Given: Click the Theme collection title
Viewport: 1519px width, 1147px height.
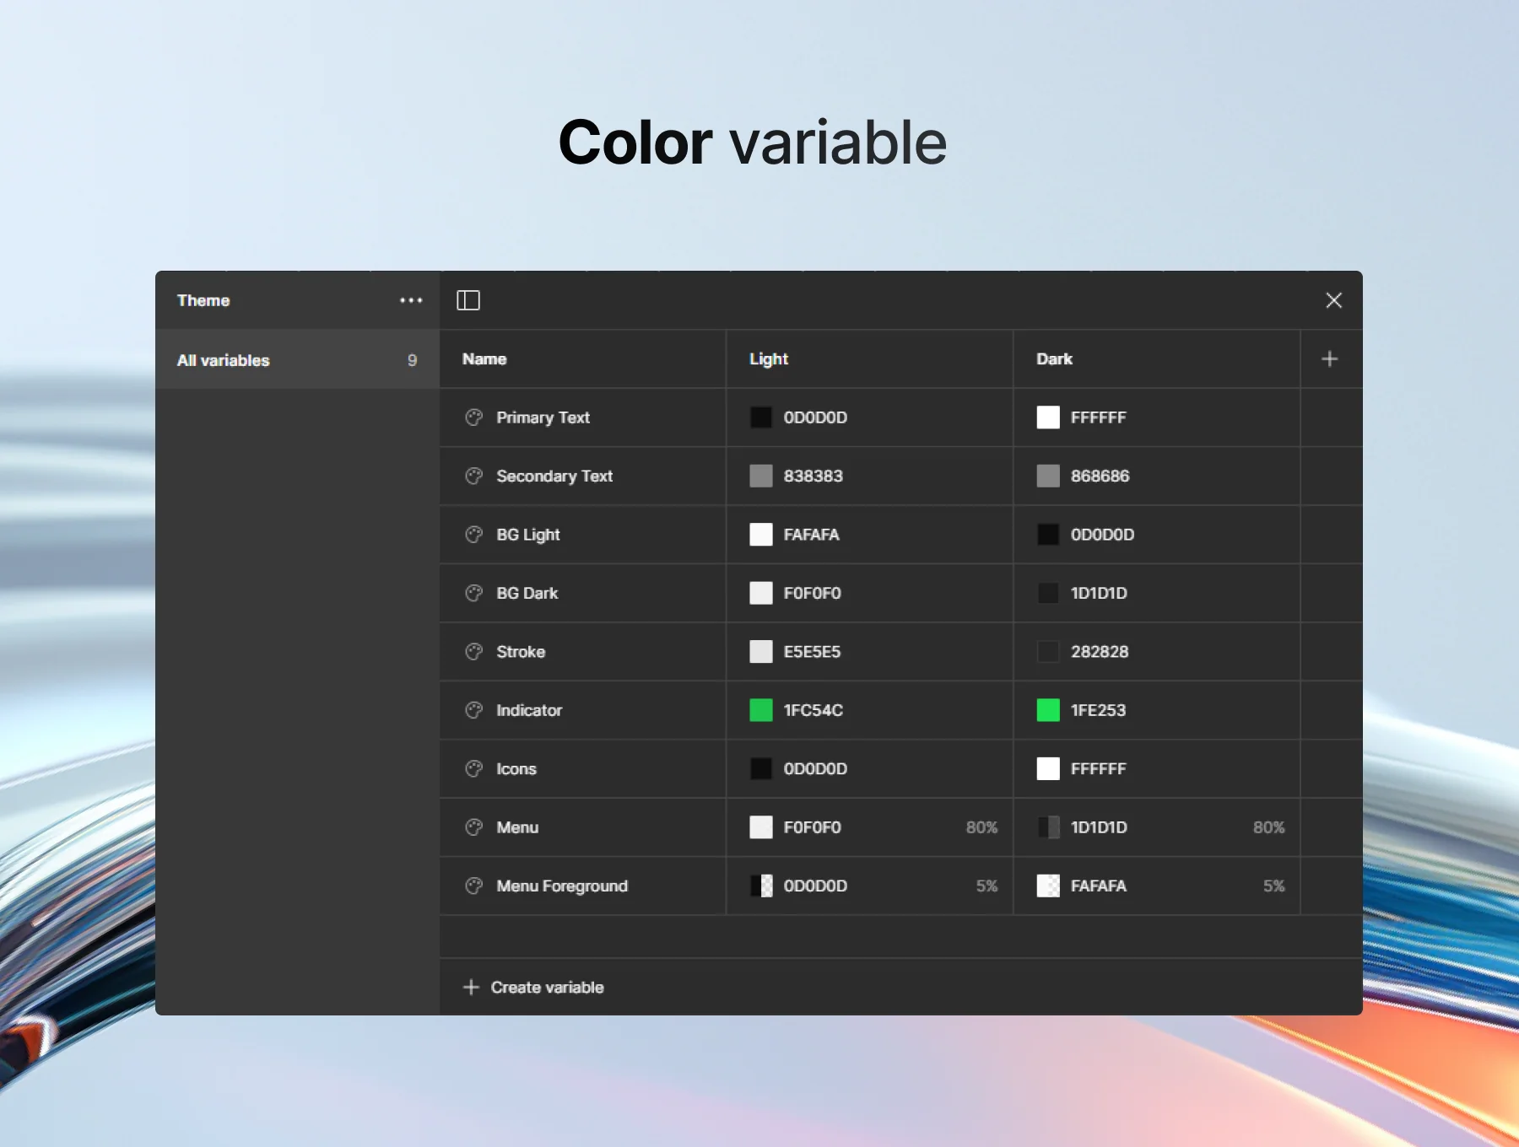Looking at the screenshot, I should click(203, 300).
